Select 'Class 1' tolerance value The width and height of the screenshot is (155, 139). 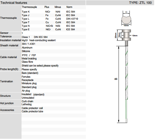pyautogui.click(x=26, y=37)
